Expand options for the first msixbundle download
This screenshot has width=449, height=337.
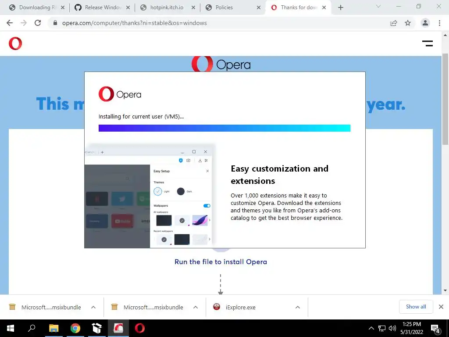[93, 307]
